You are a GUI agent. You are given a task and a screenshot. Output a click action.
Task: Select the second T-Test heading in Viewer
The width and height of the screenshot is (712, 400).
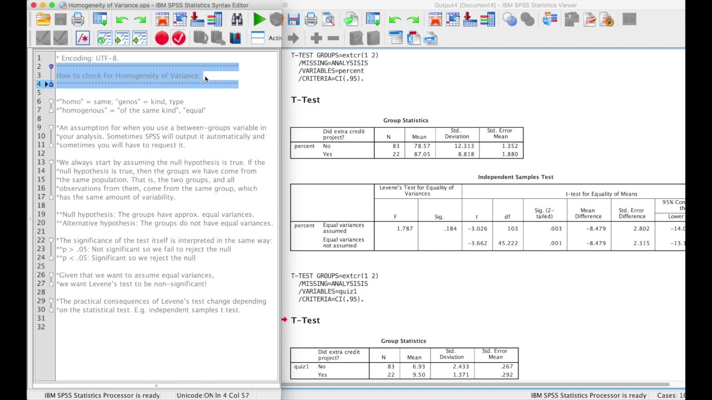coord(305,321)
